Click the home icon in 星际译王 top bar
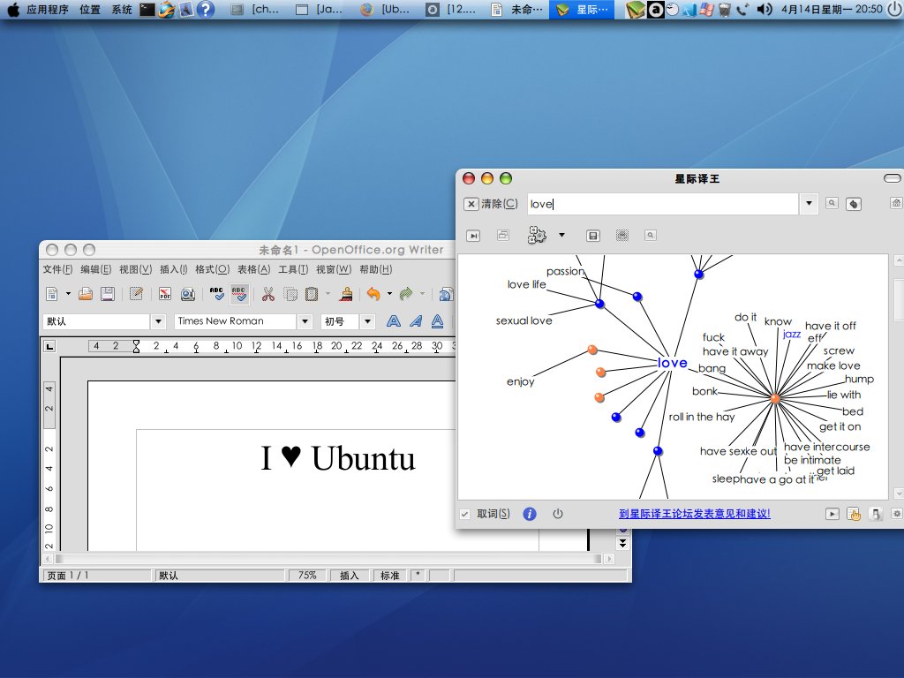This screenshot has width=904, height=678. (x=896, y=203)
